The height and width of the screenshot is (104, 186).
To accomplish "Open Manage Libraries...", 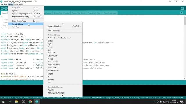I will pyautogui.click(x=63, y=26).
